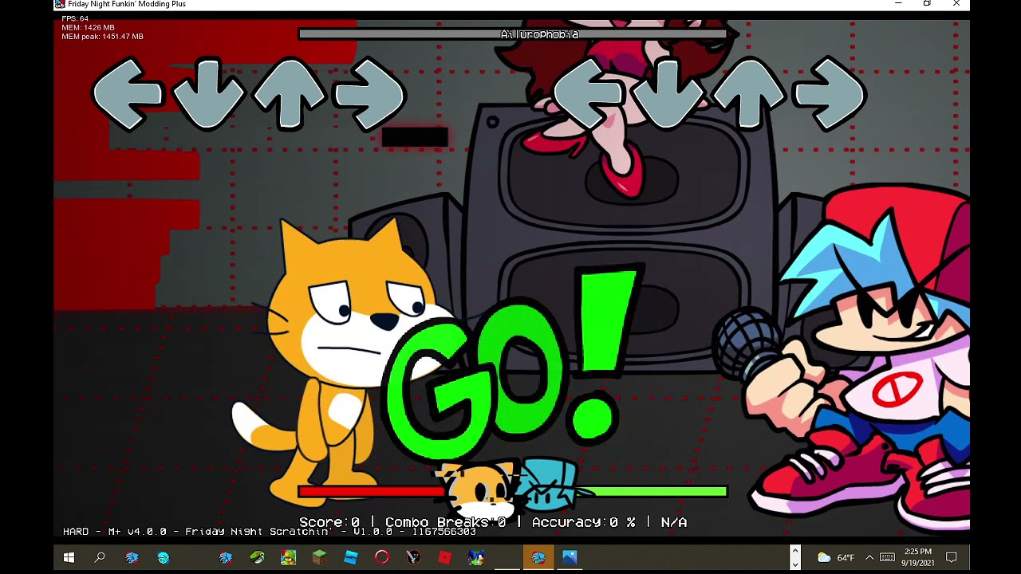Close the Friday Night Funkin' window

956,4
